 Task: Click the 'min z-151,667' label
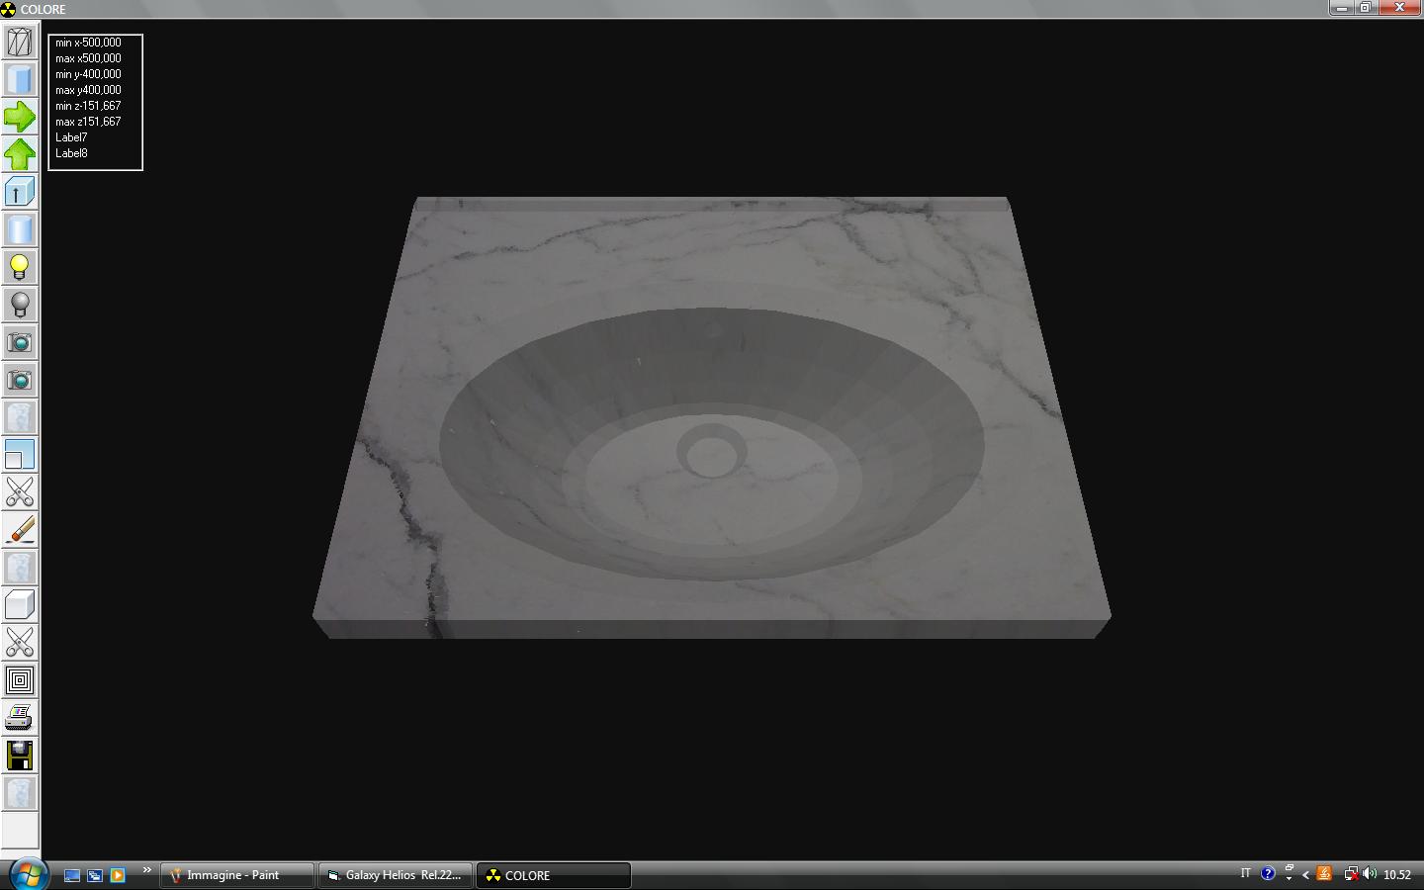(x=88, y=106)
